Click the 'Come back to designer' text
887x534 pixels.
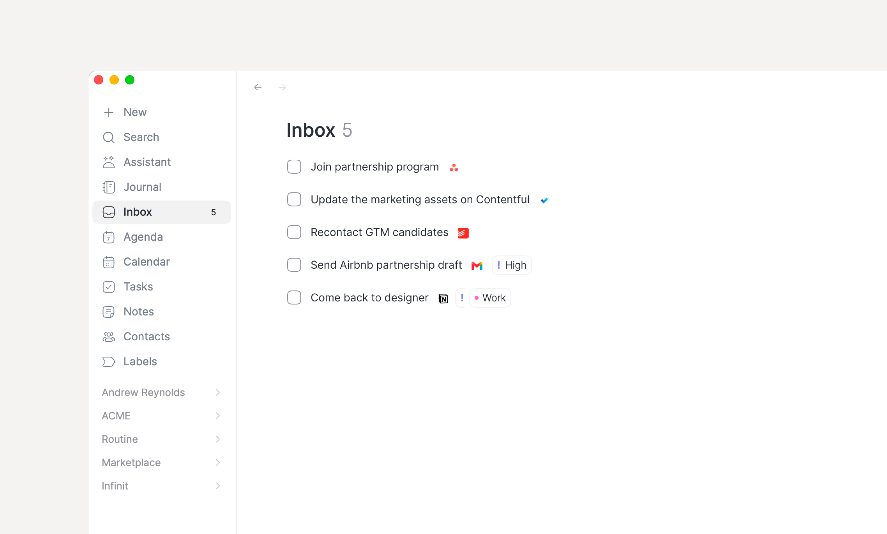pos(369,298)
